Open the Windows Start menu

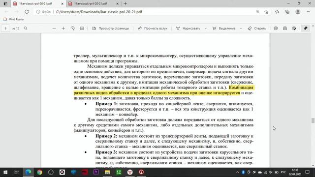pos(5,172)
